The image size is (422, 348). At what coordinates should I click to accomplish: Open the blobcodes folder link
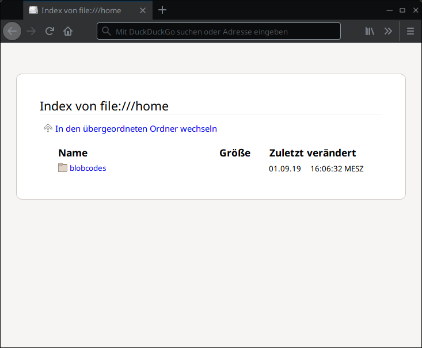click(x=88, y=168)
